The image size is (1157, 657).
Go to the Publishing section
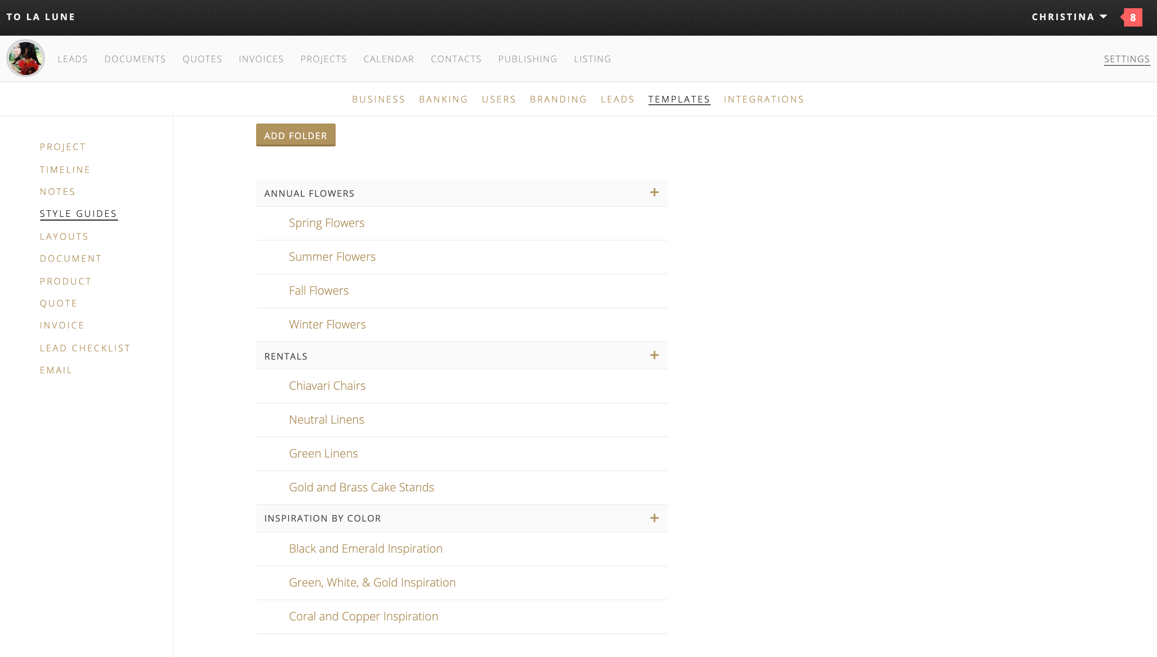527,59
